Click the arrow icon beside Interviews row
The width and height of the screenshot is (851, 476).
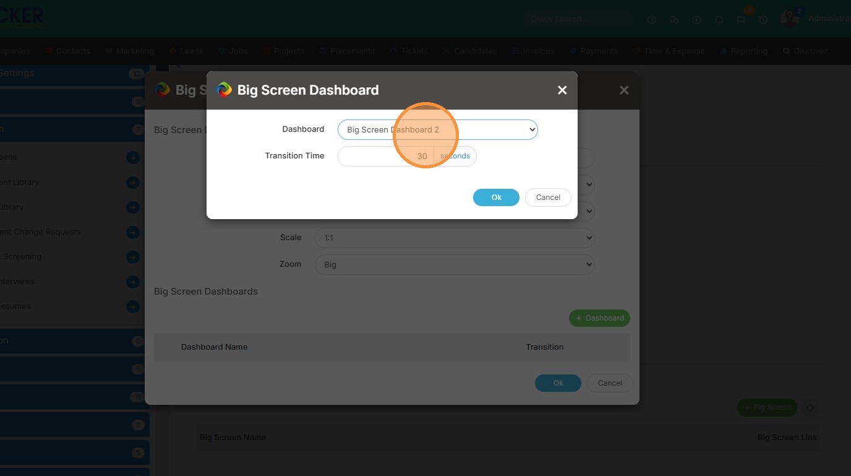pos(133,282)
